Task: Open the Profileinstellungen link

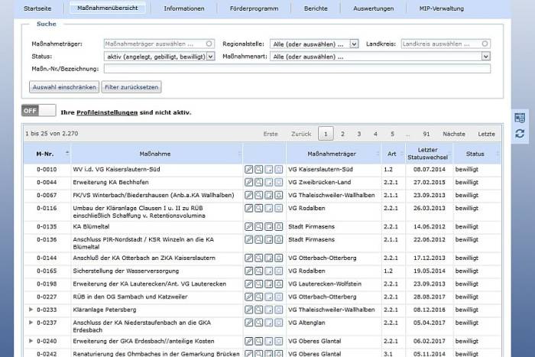Action: [x=107, y=112]
